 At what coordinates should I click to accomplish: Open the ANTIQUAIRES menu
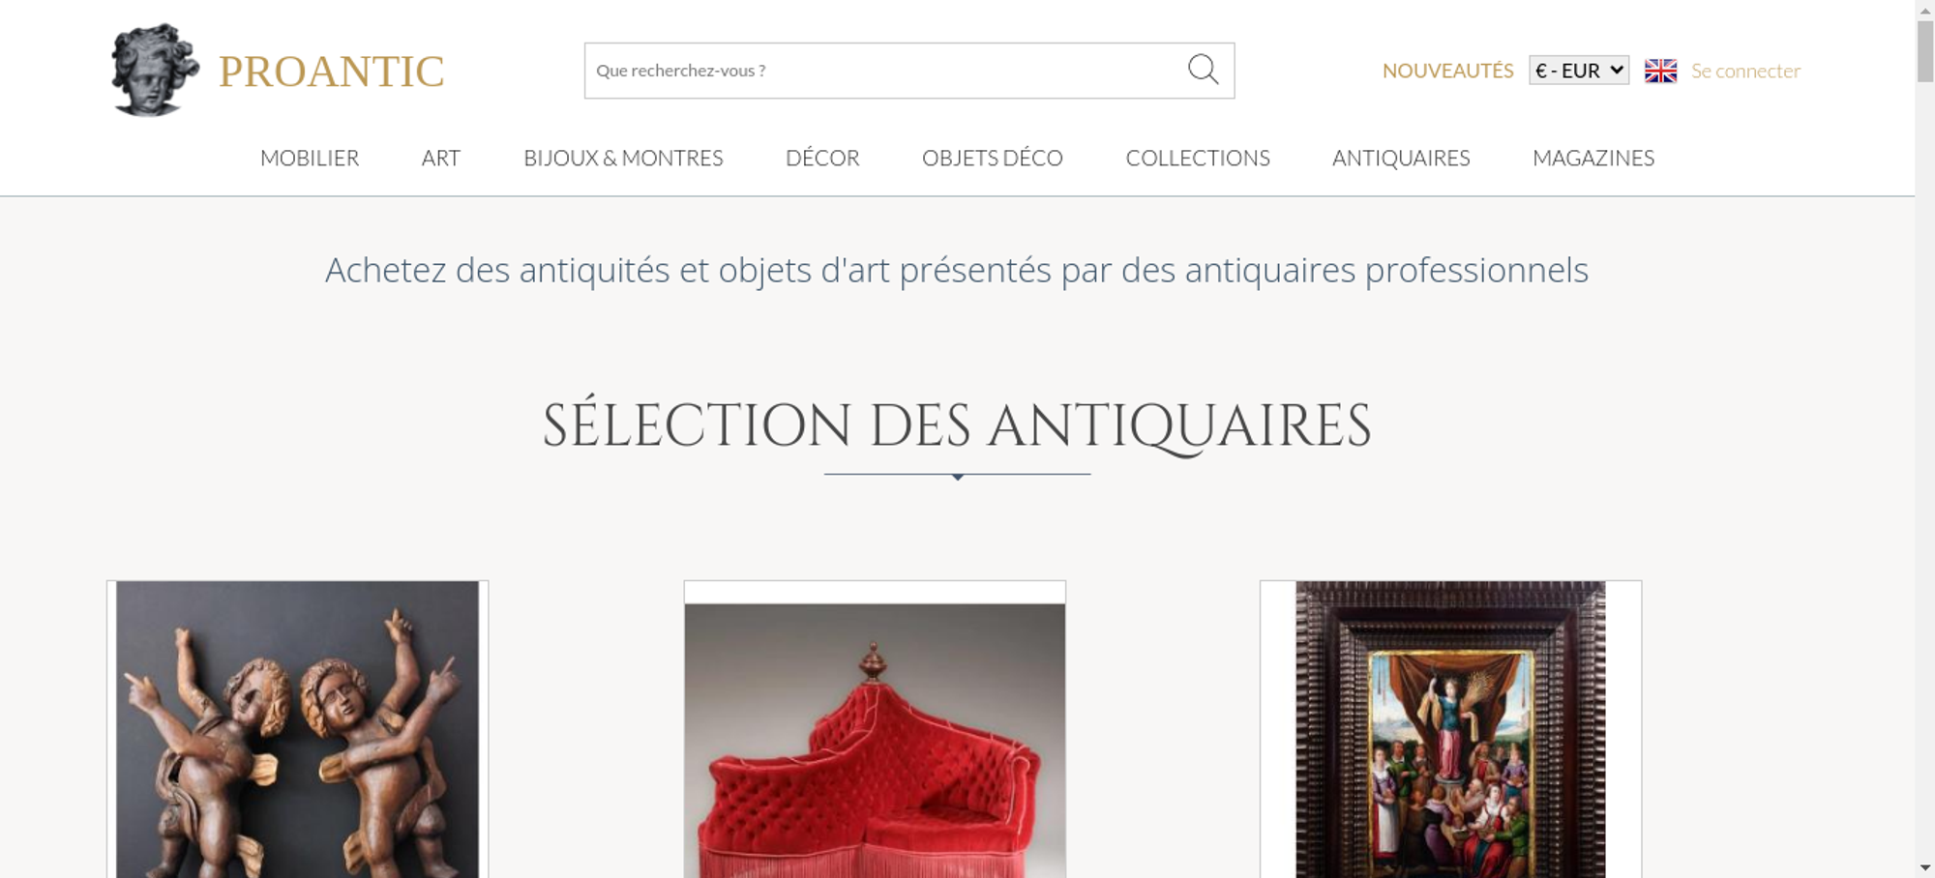coord(1401,158)
